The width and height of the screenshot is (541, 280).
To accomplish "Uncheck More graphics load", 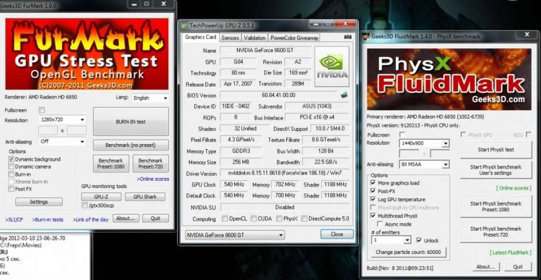I will [x=373, y=183].
